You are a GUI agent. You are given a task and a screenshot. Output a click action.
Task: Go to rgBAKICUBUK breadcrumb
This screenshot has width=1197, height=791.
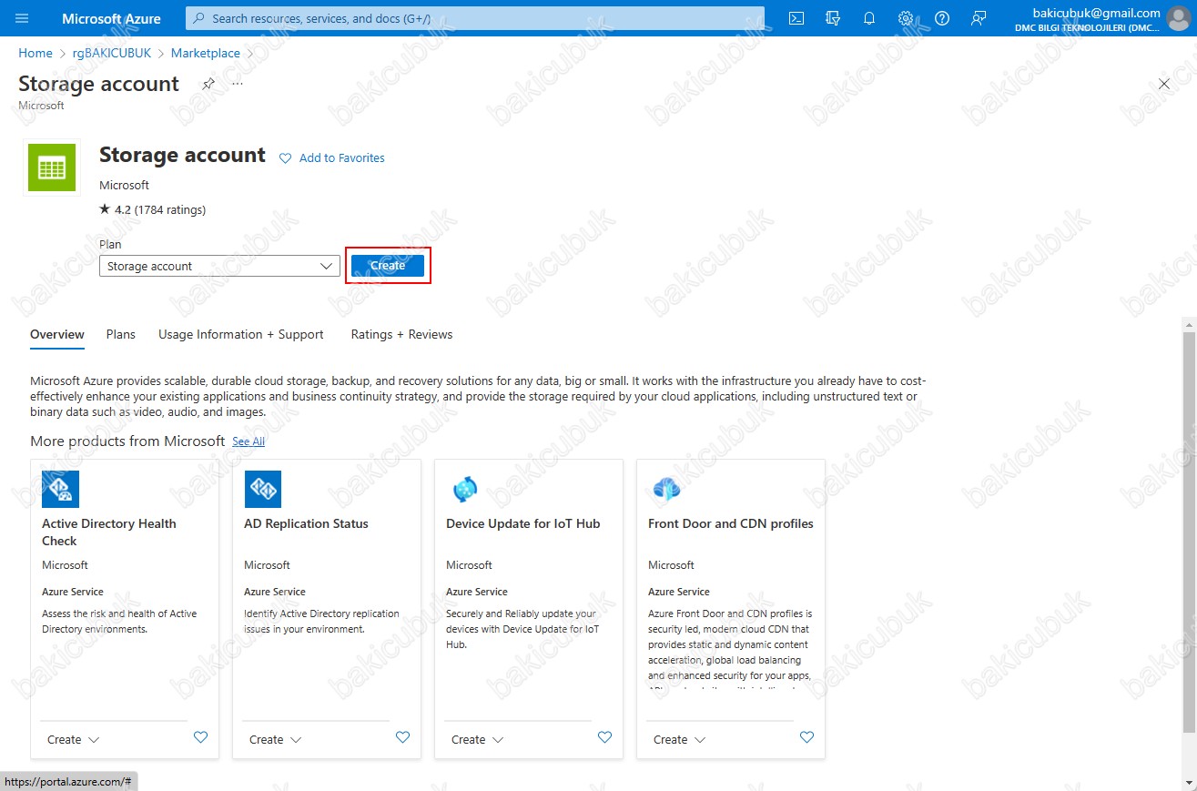(112, 54)
